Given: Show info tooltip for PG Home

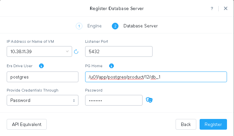Looking at the screenshot, I should [x=111, y=66].
